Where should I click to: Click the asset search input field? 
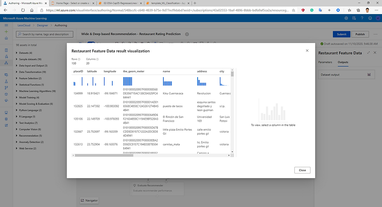44,34
